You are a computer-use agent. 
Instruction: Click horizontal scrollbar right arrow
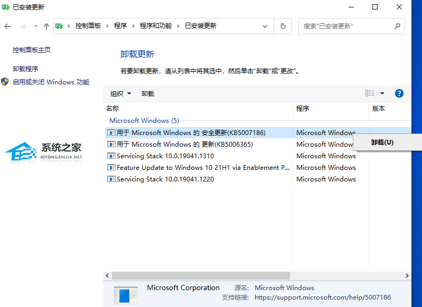pos(407,275)
